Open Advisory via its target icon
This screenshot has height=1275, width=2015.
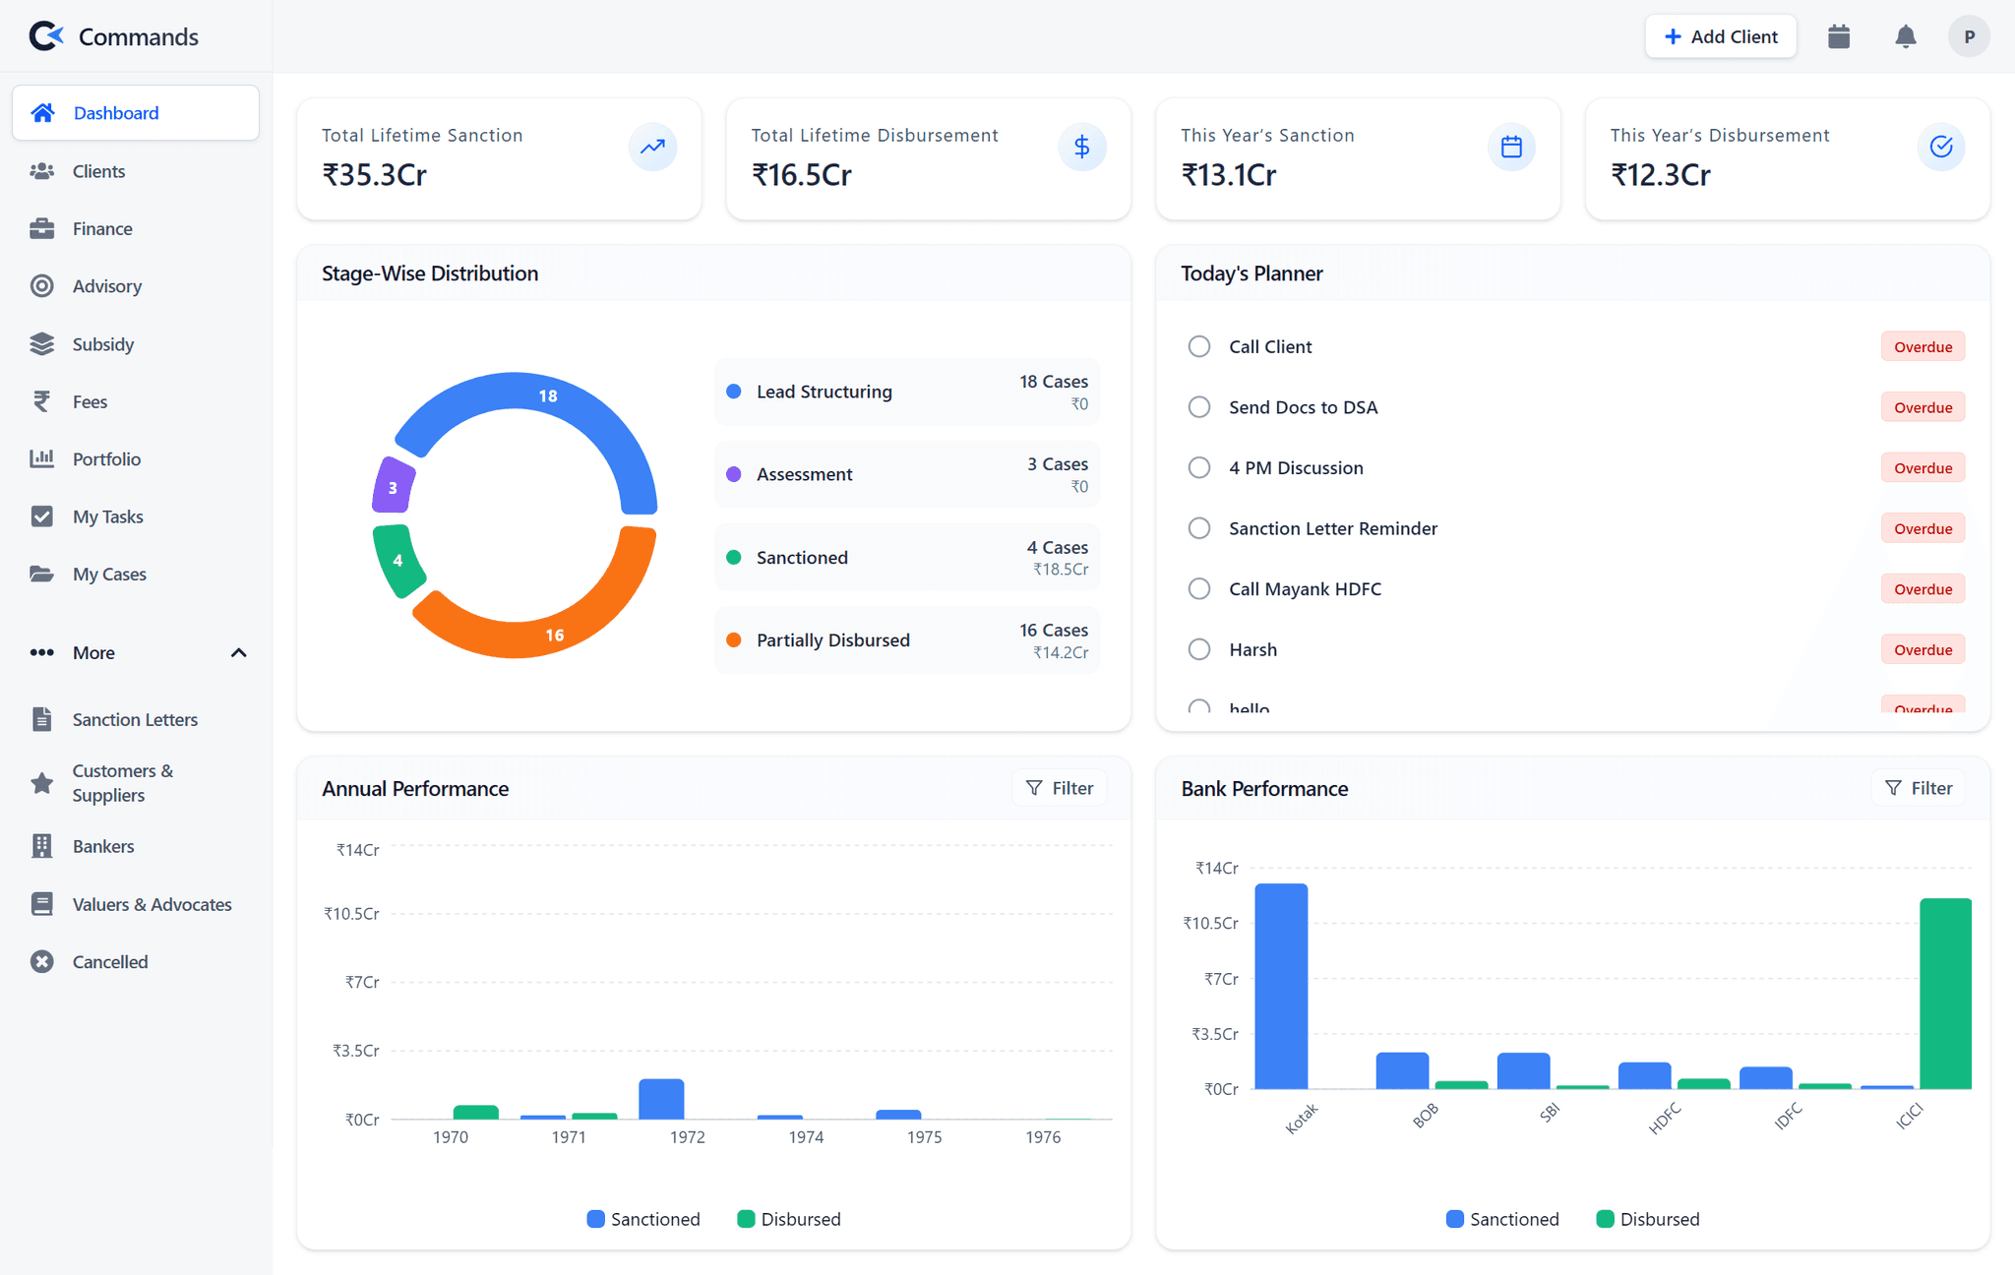(x=41, y=285)
